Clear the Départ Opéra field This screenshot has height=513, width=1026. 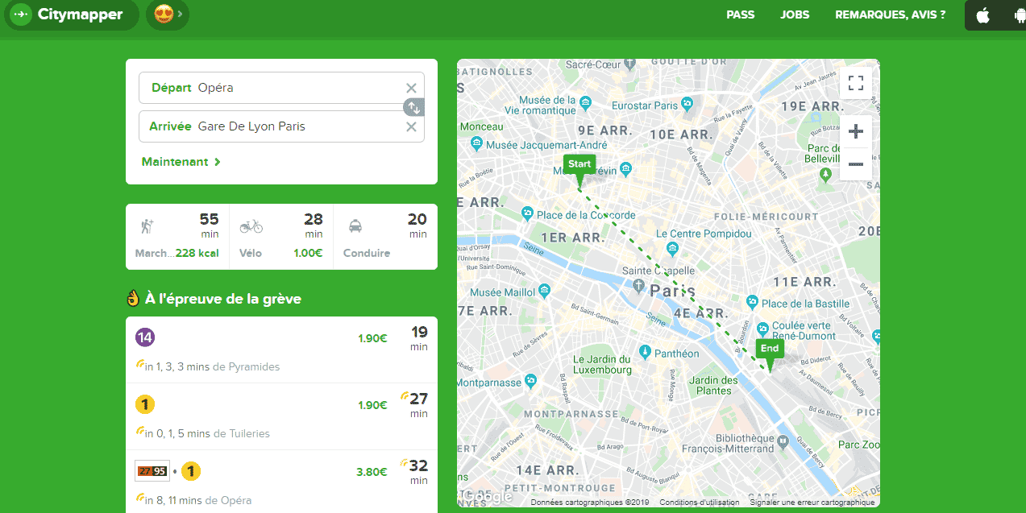pyautogui.click(x=411, y=88)
